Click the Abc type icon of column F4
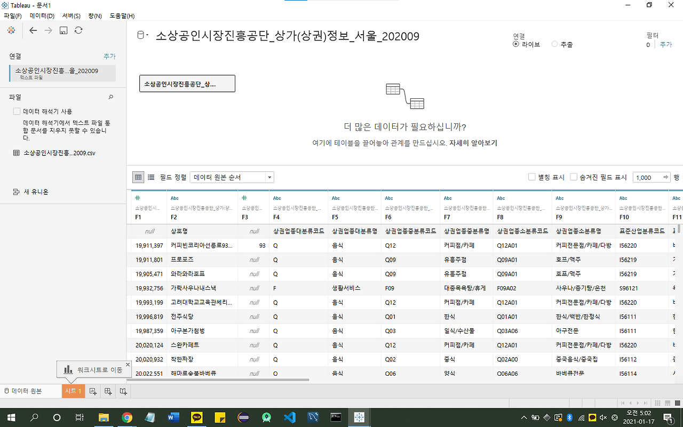Screen dimensions: 683x427 pos(277,198)
